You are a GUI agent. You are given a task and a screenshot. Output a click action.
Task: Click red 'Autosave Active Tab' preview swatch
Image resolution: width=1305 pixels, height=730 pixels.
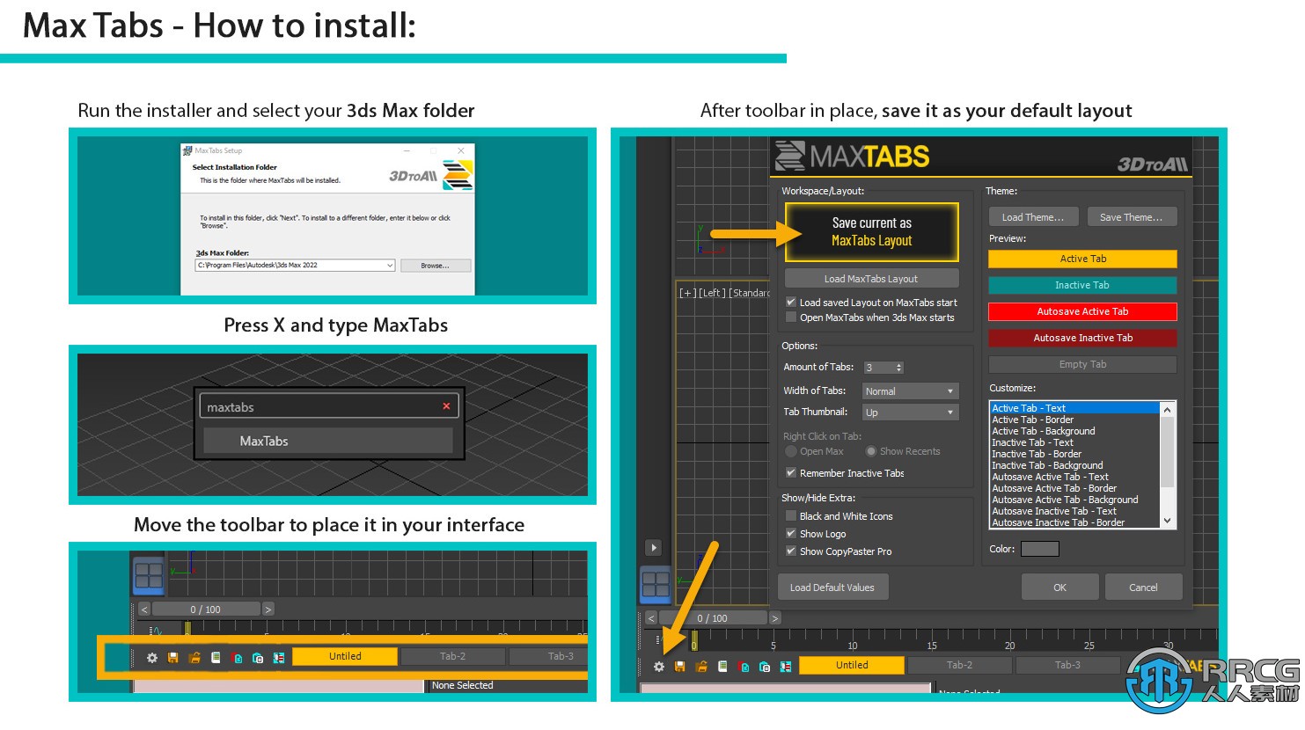[1082, 311]
